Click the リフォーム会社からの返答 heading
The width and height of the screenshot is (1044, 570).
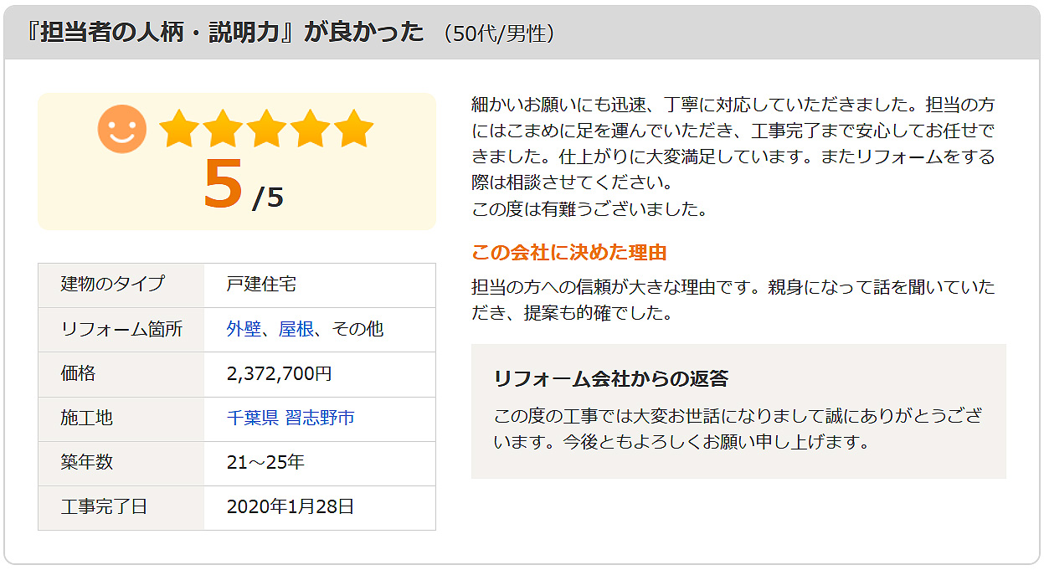[x=611, y=378]
